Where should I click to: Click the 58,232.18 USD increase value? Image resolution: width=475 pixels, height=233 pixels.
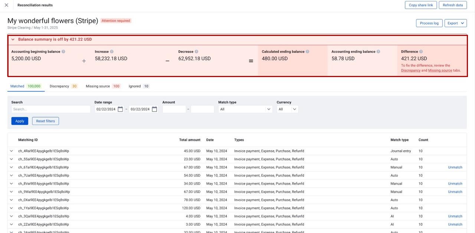[111, 59]
